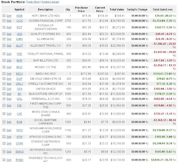The image size is (178, 162).
Task: Expand the ATW row plus box
Action: (4, 137)
